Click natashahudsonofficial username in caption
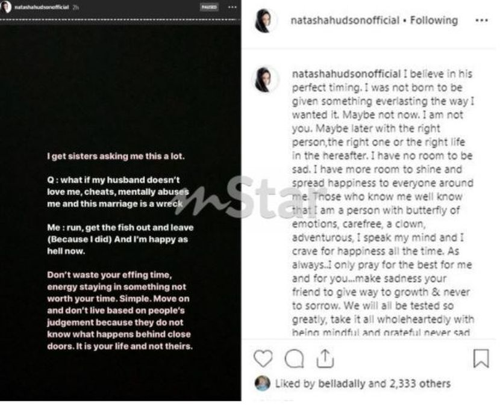500x405 pixels. (x=346, y=74)
